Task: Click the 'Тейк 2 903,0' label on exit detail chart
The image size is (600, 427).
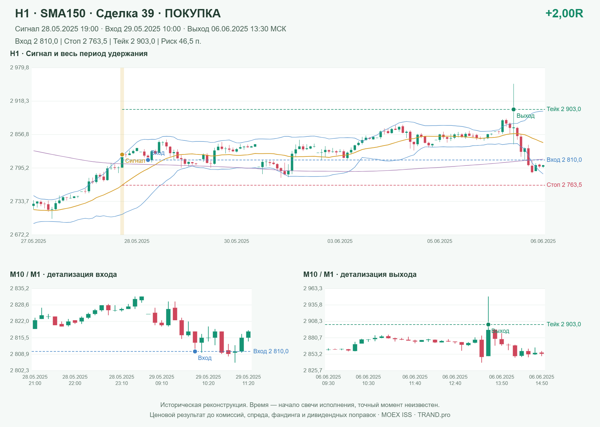Action: click(x=564, y=324)
